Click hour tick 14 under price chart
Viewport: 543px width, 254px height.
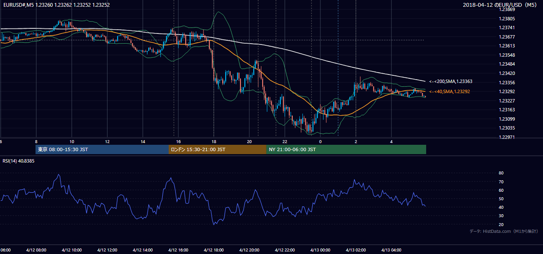pyautogui.click(x=143, y=141)
